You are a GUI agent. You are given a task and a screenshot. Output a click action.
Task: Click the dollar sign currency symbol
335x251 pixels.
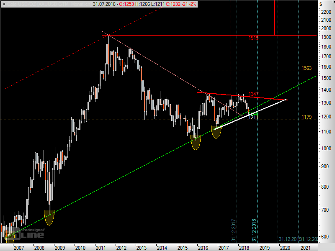pyautogui.click(x=321, y=3)
